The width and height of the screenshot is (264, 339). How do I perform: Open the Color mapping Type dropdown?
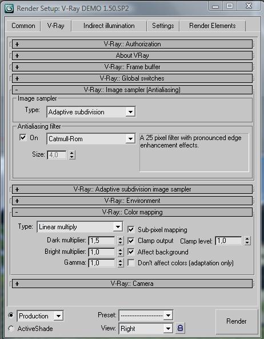pyautogui.click(x=80, y=227)
